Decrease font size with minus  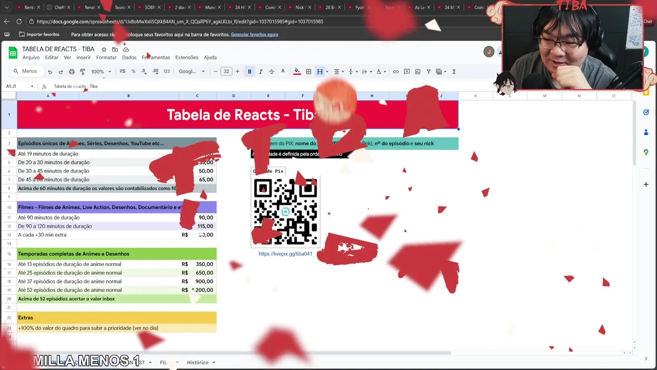click(x=216, y=71)
